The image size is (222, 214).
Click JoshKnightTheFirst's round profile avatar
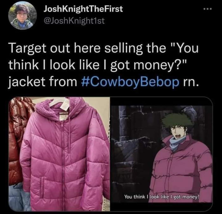tap(23, 15)
